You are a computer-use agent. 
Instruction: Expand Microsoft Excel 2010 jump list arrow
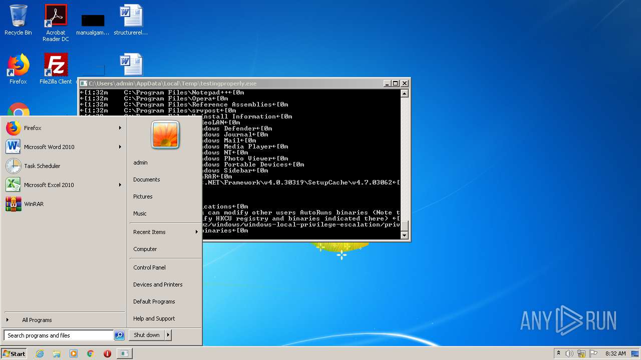(x=120, y=185)
